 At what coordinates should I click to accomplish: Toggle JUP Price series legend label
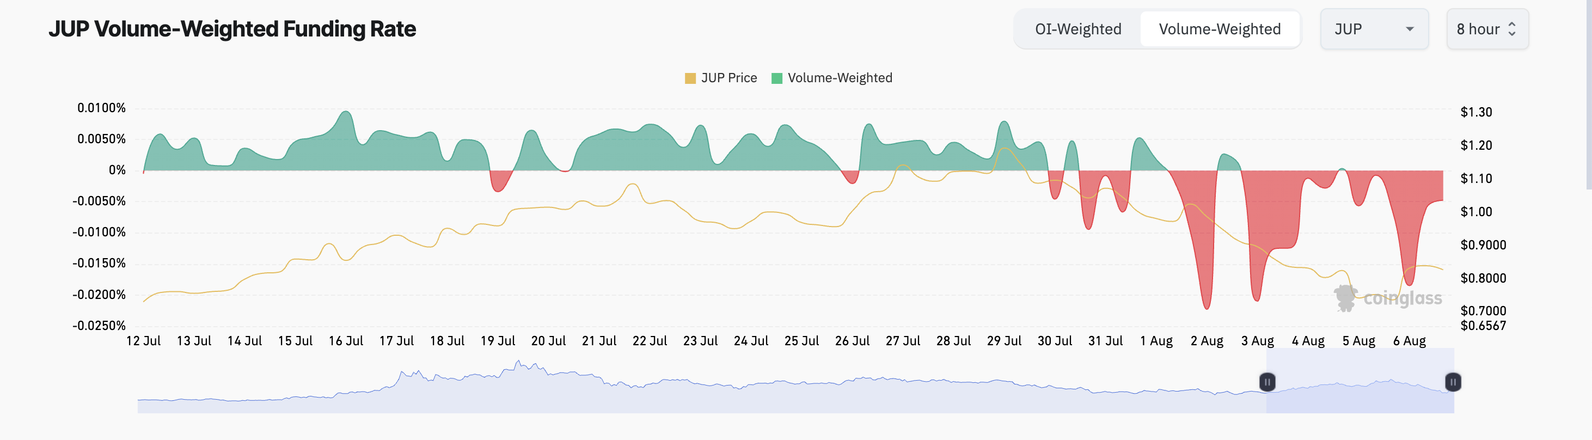coord(728,78)
